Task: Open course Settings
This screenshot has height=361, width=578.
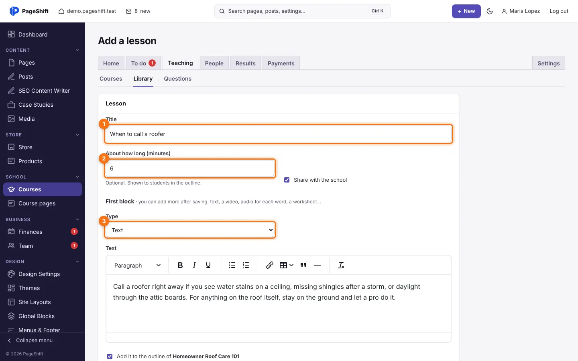Action: pos(549,63)
